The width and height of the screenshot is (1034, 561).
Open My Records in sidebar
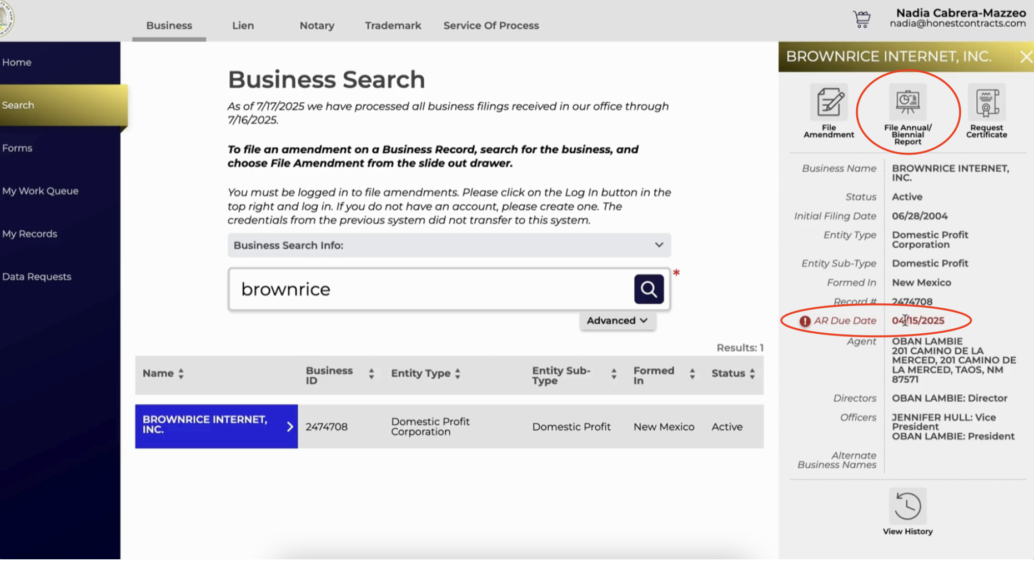pyautogui.click(x=29, y=234)
